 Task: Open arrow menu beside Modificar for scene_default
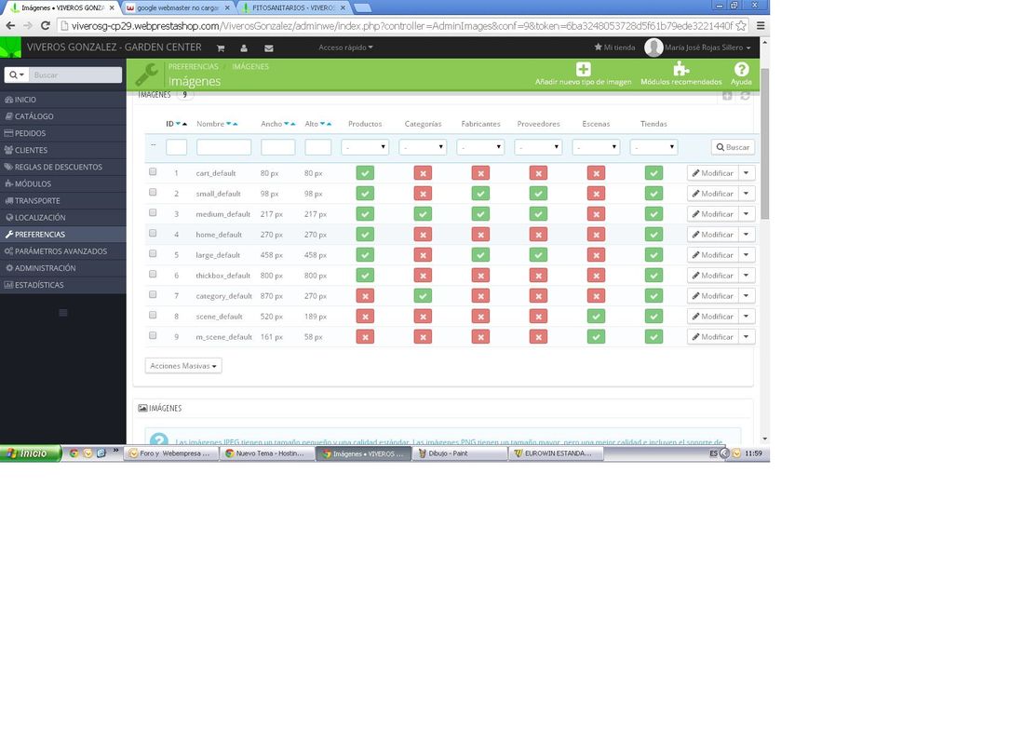pyautogui.click(x=747, y=317)
